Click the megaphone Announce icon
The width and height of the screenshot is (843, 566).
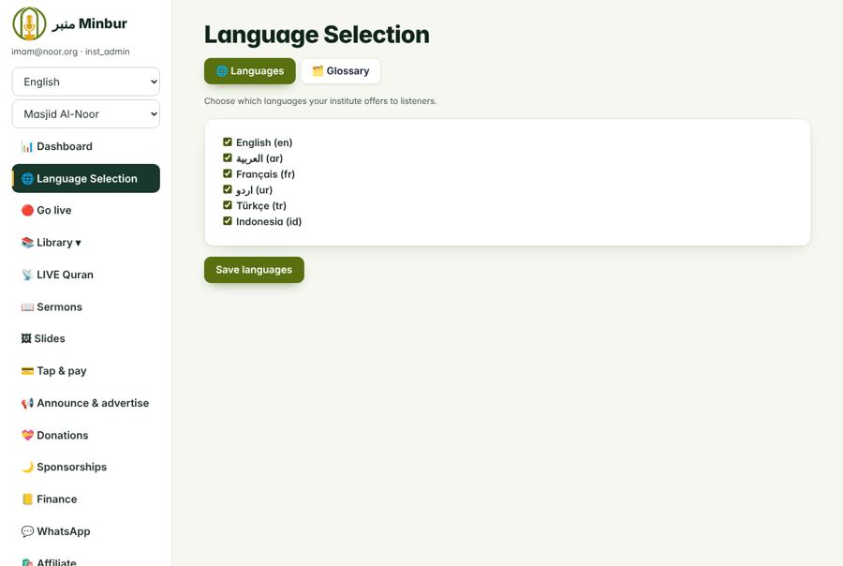(27, 403)
